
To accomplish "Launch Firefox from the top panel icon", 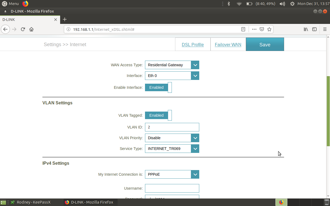I will click(25, 4).
